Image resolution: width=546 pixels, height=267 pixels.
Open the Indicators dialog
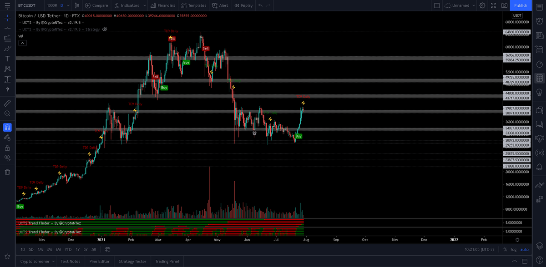127,5
